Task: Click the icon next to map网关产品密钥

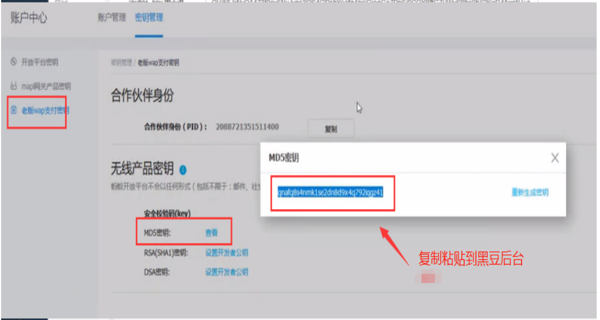Action: [x=14, y=86]
